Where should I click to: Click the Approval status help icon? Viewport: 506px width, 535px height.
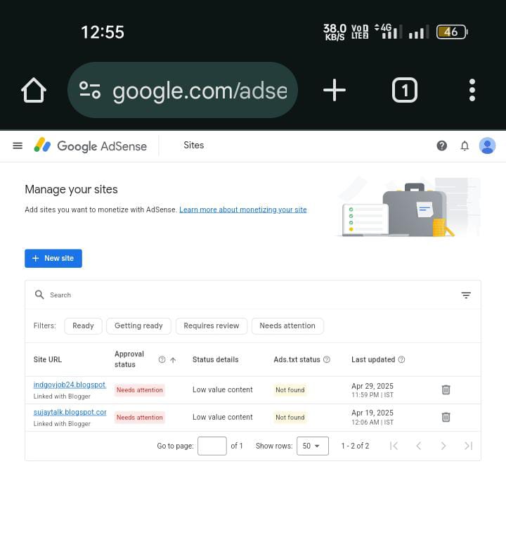pyautogui.click(x=162, y=360)
